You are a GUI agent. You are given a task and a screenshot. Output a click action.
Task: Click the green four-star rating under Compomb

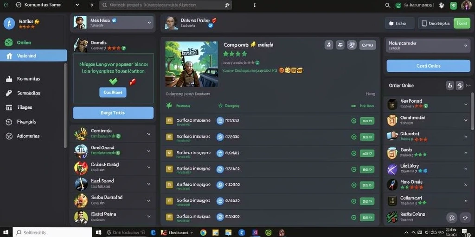tap(235, 54)
